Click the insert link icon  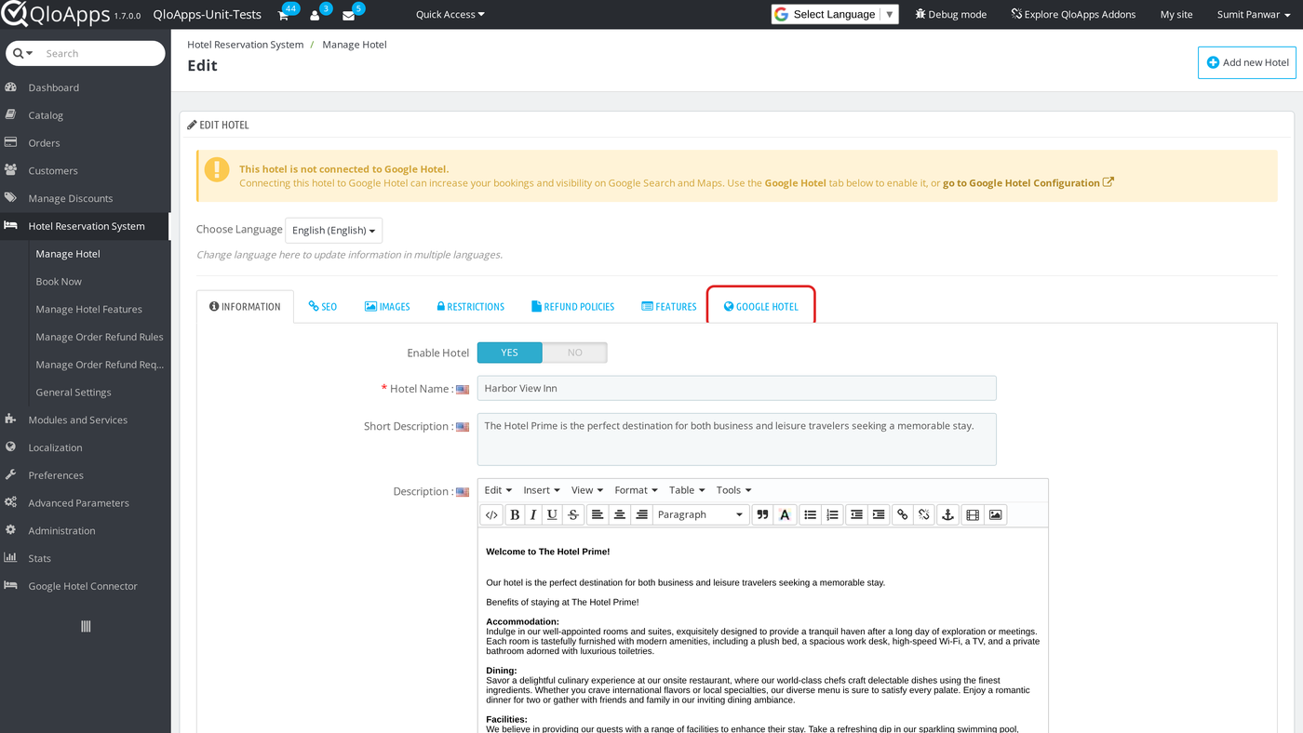902,514
